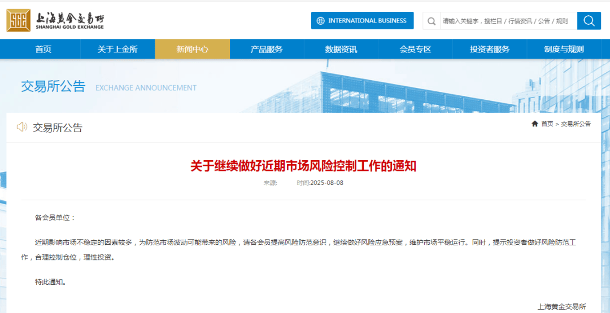The height and width of the screenshot is (313, 610).
Task: Click the blue search submit button
Action: click(589, 20)
